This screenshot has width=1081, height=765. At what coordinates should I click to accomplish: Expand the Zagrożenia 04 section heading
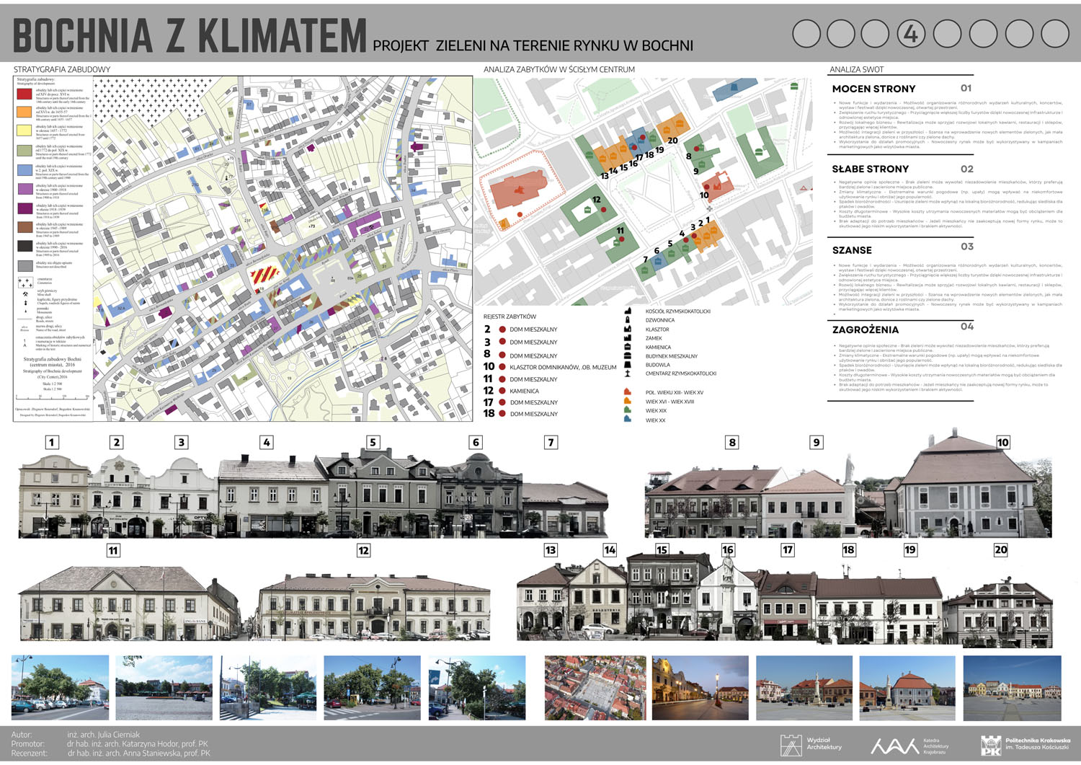[865, 330]
